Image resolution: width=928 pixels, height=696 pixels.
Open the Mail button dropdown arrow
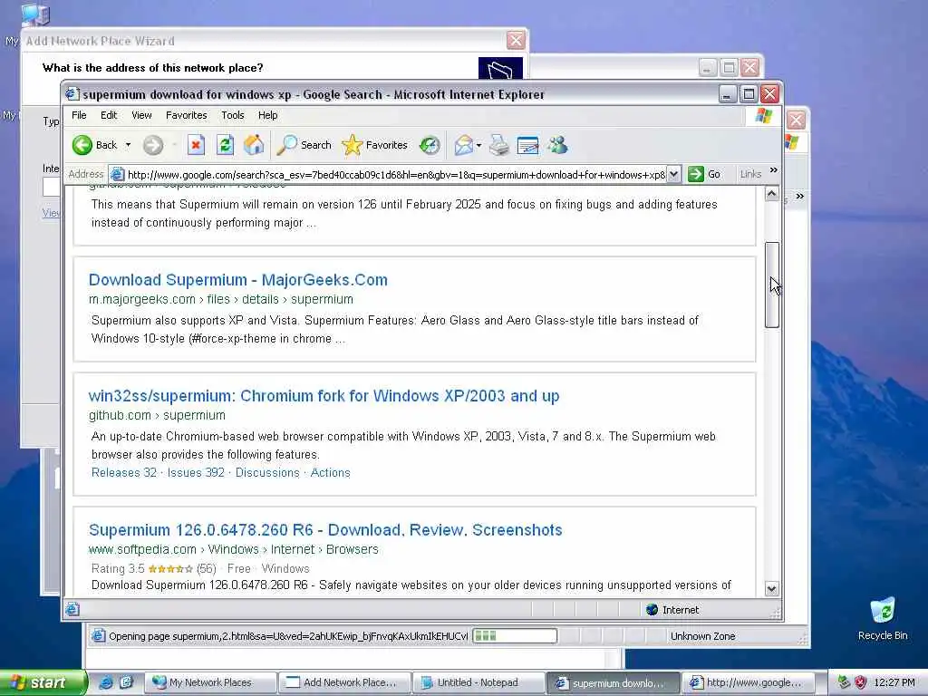(x=478, y=145)
